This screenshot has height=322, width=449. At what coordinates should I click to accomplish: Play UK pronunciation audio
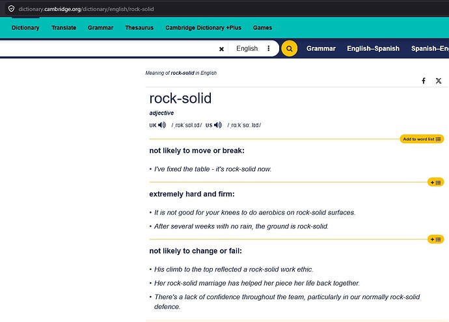(162, 125)
